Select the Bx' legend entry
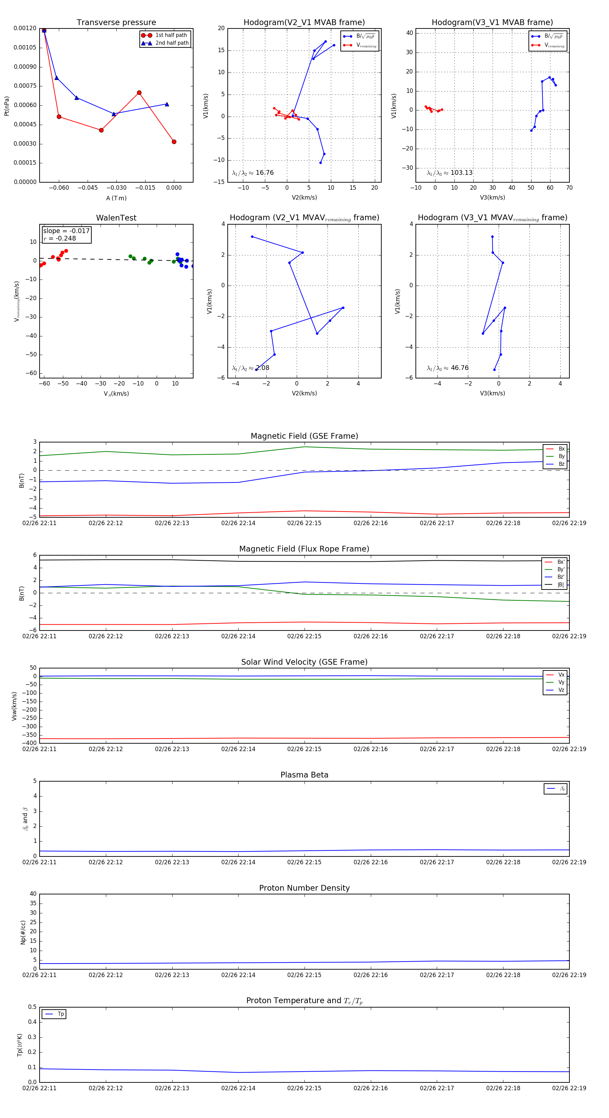Viewport: 609px width, 1118px height. pyautogui.click(x=555, y=562)
